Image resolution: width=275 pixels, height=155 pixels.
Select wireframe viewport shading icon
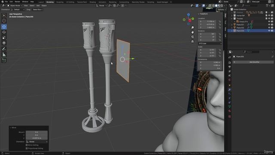214,6
